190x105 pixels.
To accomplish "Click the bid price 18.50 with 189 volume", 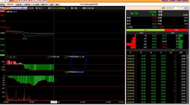I will tap(154, 44).
